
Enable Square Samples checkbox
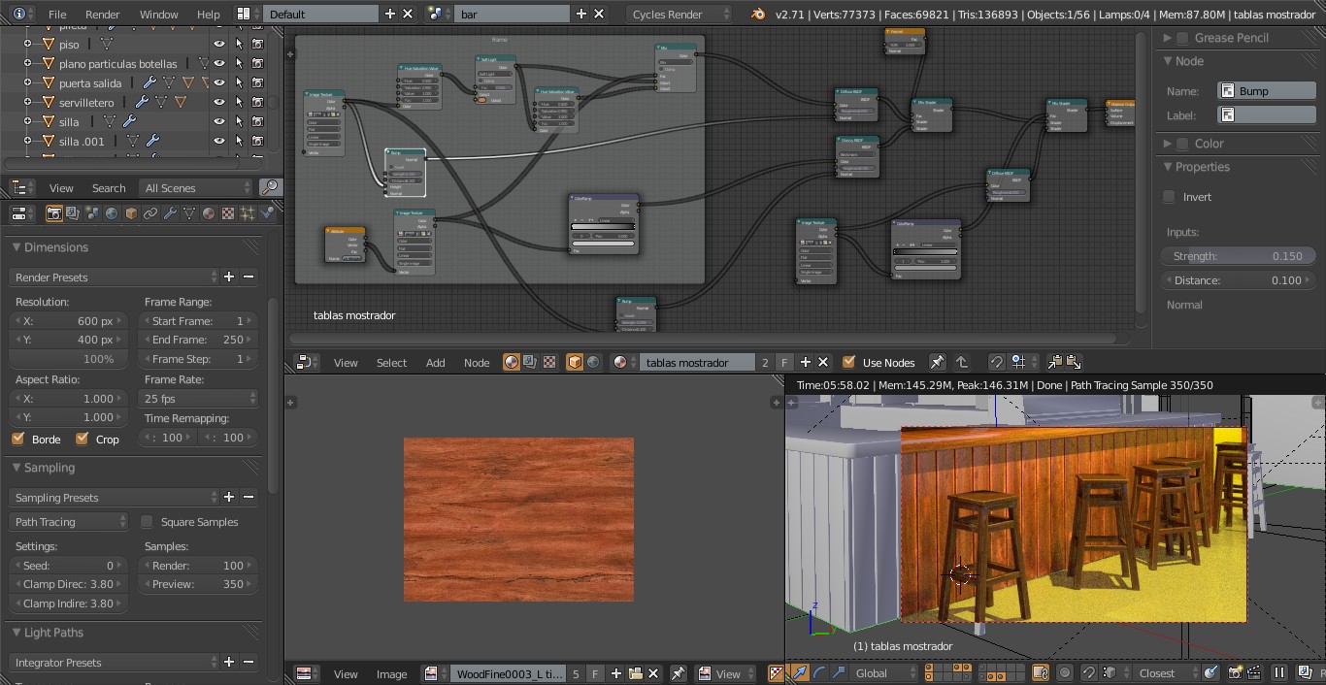pyautogui.click(x=148, y=522)
